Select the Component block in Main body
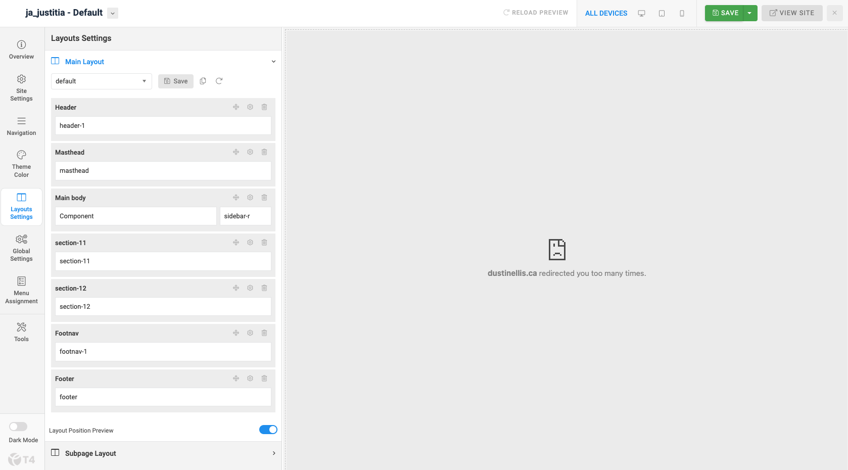This screenshot has height=470, width=848. point(136,216)
